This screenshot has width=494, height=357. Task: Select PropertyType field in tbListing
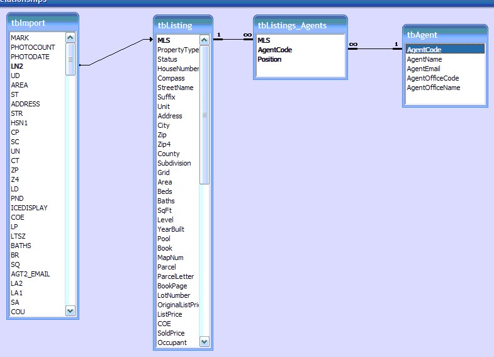pos(178,50)
